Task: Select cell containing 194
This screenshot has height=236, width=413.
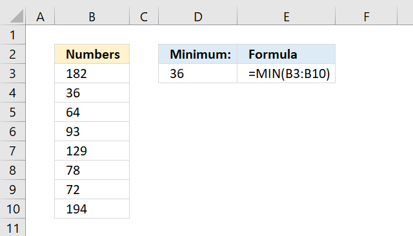Action: [x=92, y=209]
